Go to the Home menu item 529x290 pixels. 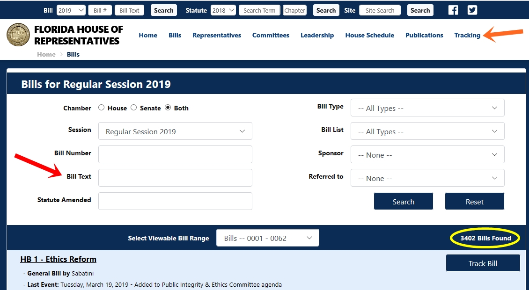pyautogui.click(x=148, y=35)
